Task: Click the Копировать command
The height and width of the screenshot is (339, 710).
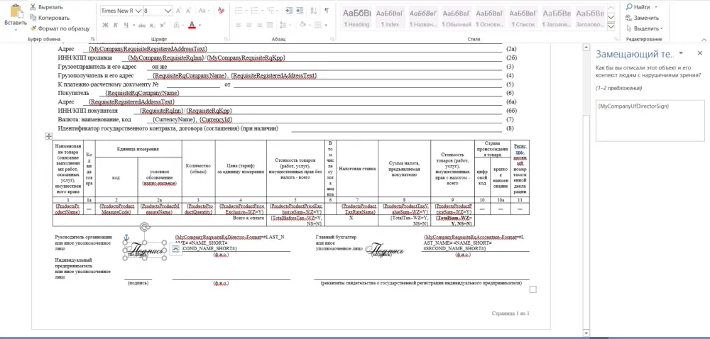Action: click(x=50, y=18)
